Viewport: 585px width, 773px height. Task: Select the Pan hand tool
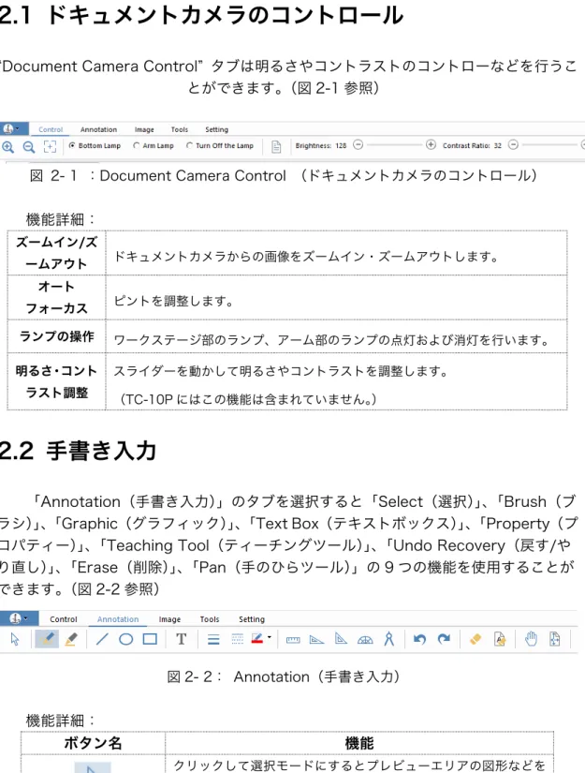click(531, 639)
